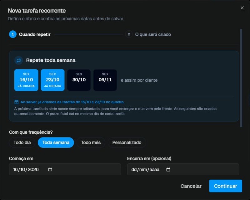Click the 'Repete toda semana' heading
Screen dimensions: 250x200
[51, 60]
